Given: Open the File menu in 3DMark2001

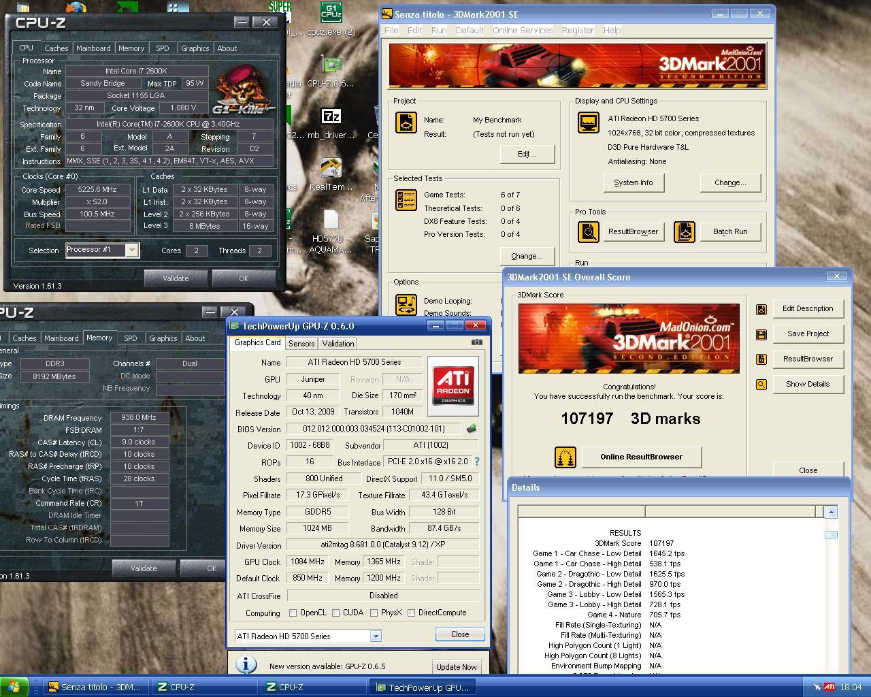Looking at the screenshot, I should (x=391, y=30).
